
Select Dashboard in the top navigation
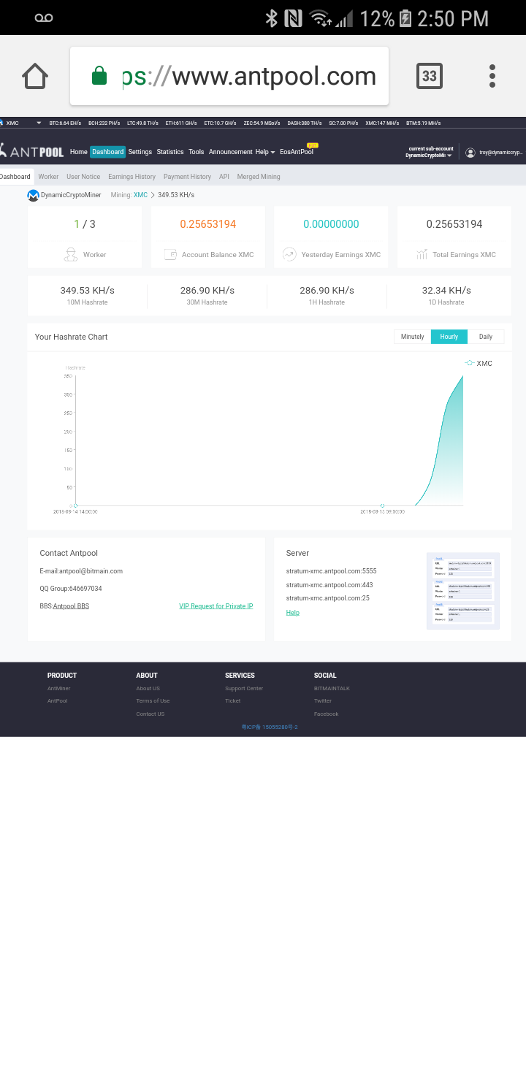108,152
